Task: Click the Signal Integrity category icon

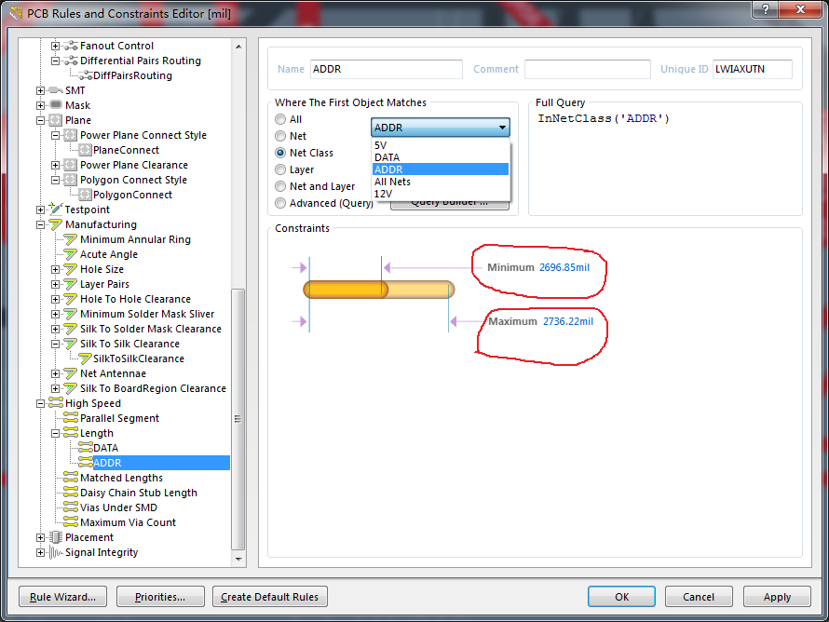Action: click(56, 552)
